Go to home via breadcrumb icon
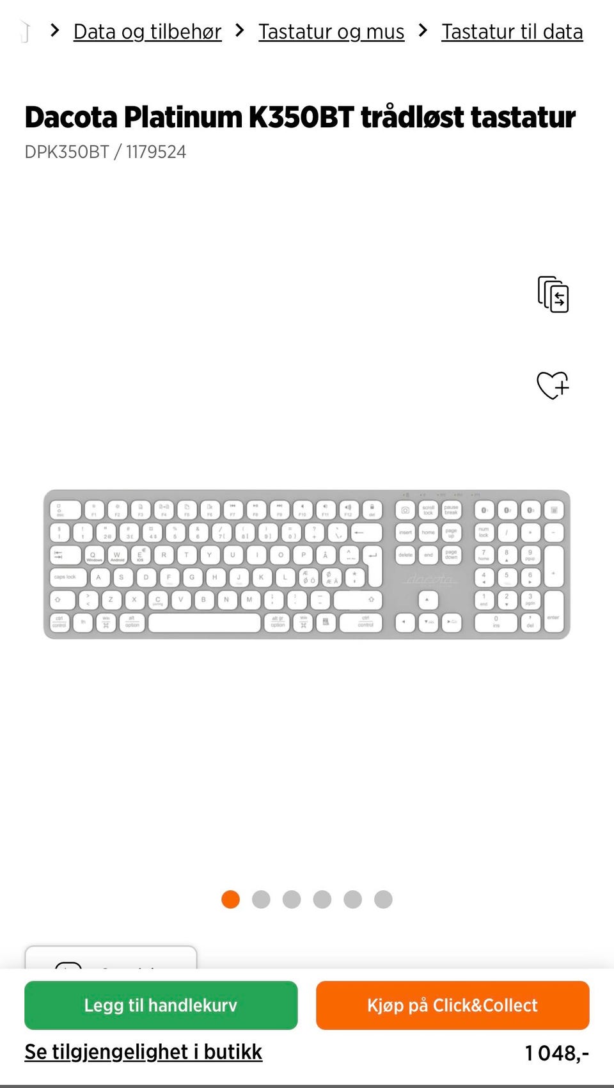Viewport: 614px width, 1088px height. click(26, 31)
